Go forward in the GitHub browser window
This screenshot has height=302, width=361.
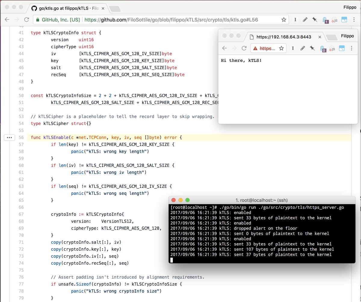[17, 20]
